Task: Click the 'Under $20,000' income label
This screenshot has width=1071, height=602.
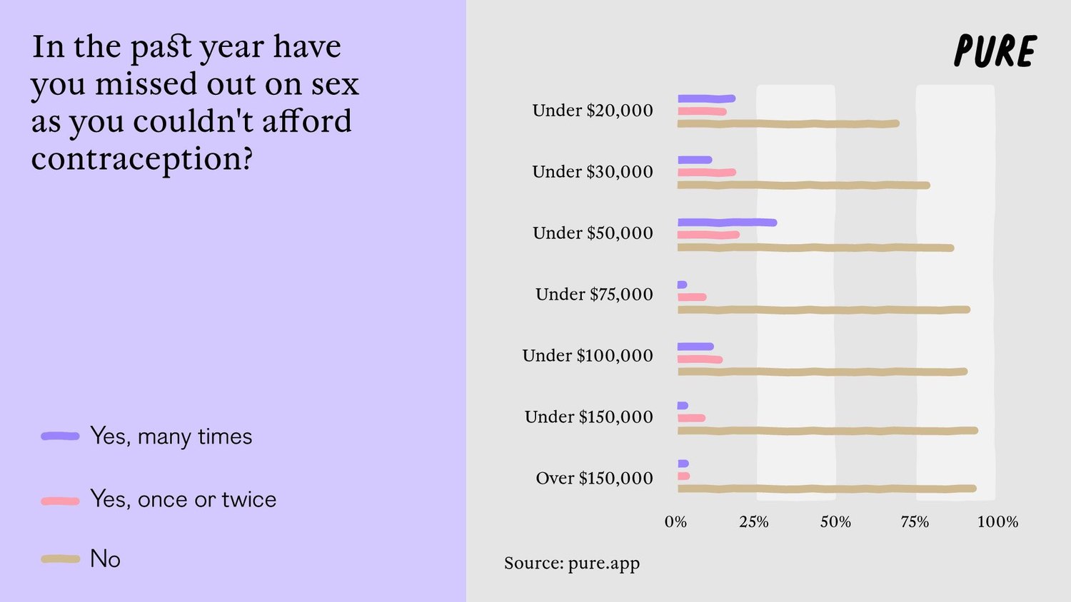Action: [593, 111]
